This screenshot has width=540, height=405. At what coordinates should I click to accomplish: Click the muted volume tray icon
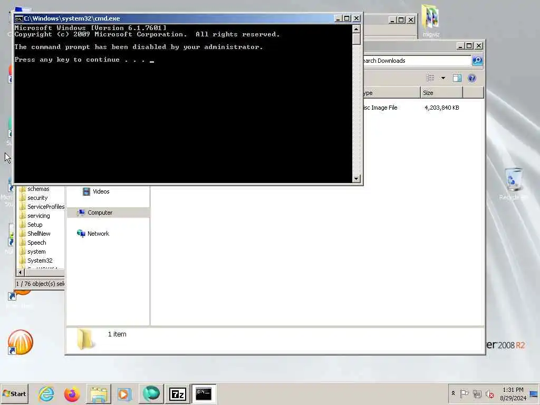pos(489,393)
